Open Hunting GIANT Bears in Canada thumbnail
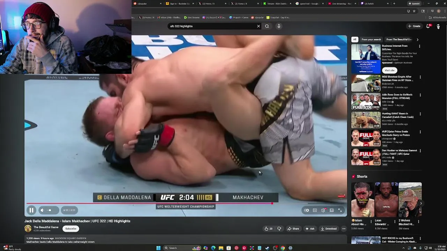This screenshot has width=447, height=251. click(366, 120)
